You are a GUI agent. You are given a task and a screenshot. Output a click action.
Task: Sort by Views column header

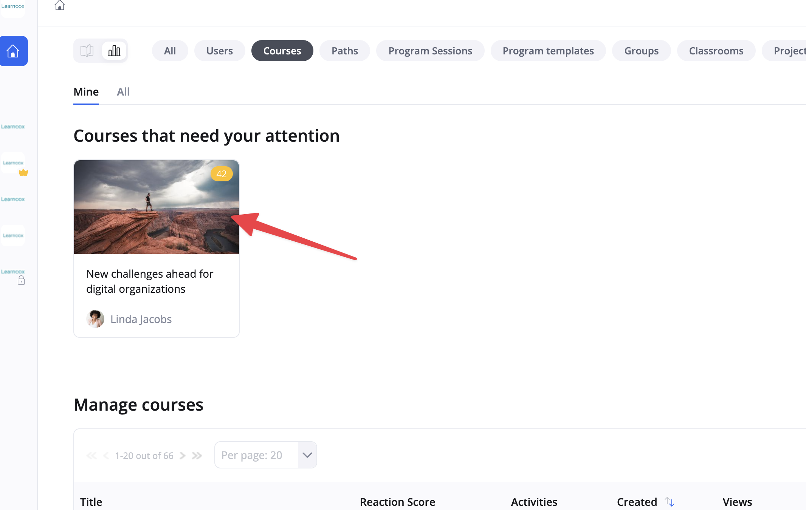(x=737, y=502)
